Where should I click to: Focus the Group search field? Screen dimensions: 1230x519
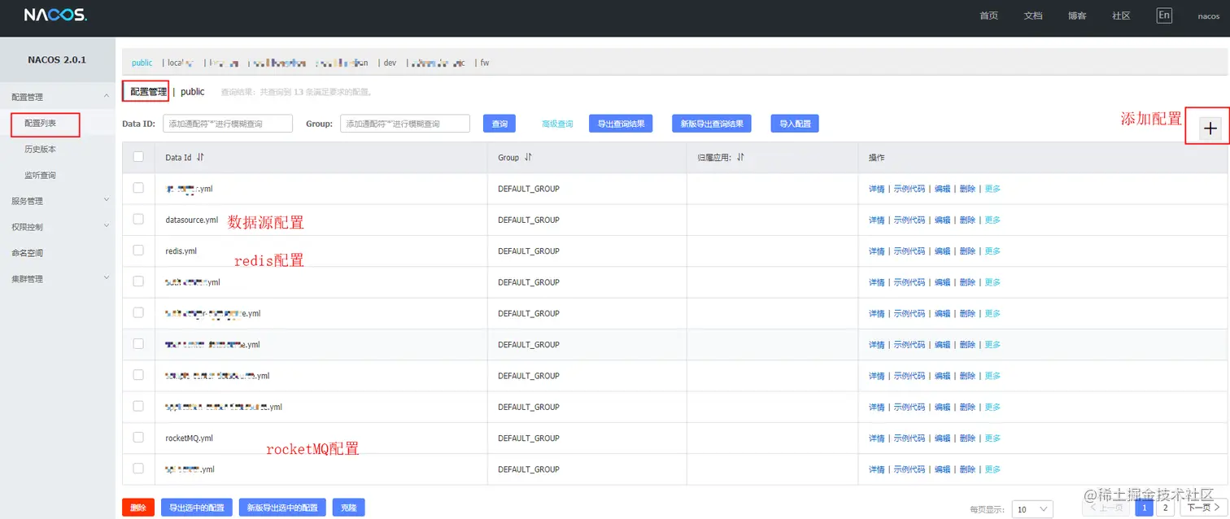[x=405, y=124]
